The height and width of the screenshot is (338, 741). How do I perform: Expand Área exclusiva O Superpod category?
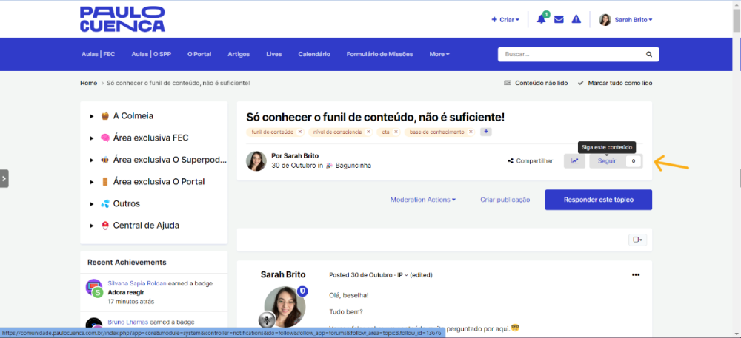(x=92, y=160)
